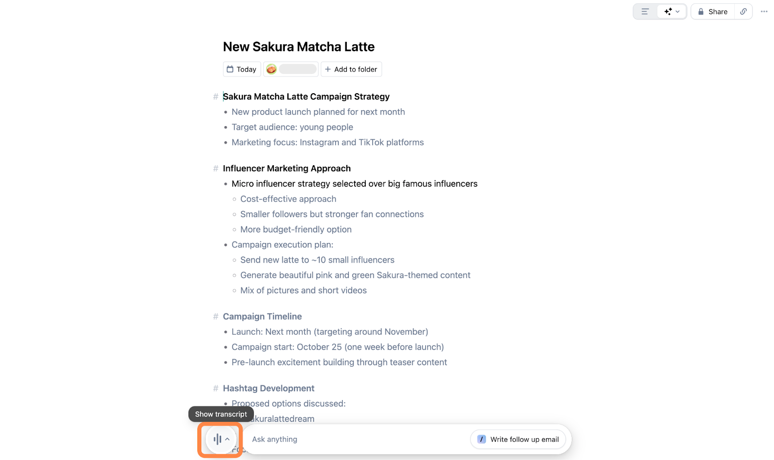Open the three-dot more options menu

click(764, 12)
